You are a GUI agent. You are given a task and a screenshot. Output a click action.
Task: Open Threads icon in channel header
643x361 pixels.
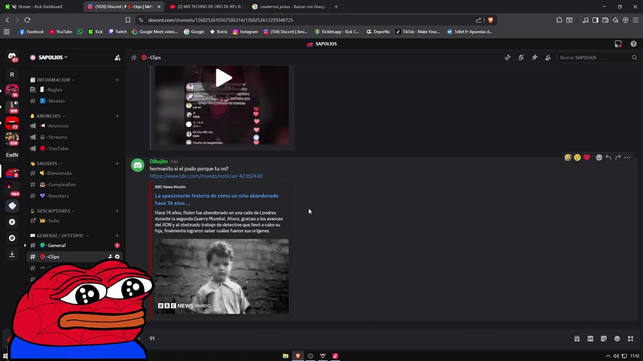click(507, 58)
